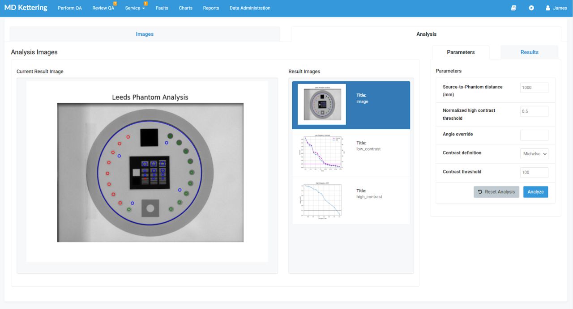Open the Faults page
The width and height of the screenshot is (573, 309).
coord(162,8)
